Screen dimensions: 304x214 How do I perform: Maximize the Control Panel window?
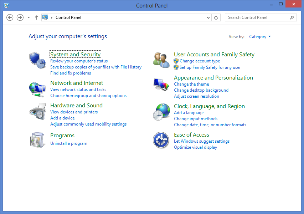[281, 4]
